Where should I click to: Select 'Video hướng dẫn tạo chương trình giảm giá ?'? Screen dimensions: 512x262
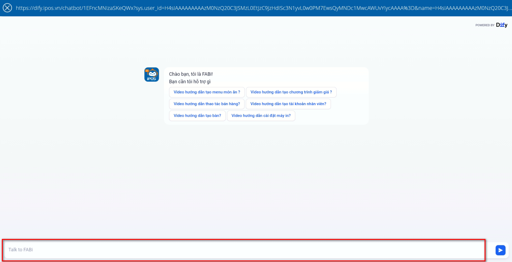point(291,92)
